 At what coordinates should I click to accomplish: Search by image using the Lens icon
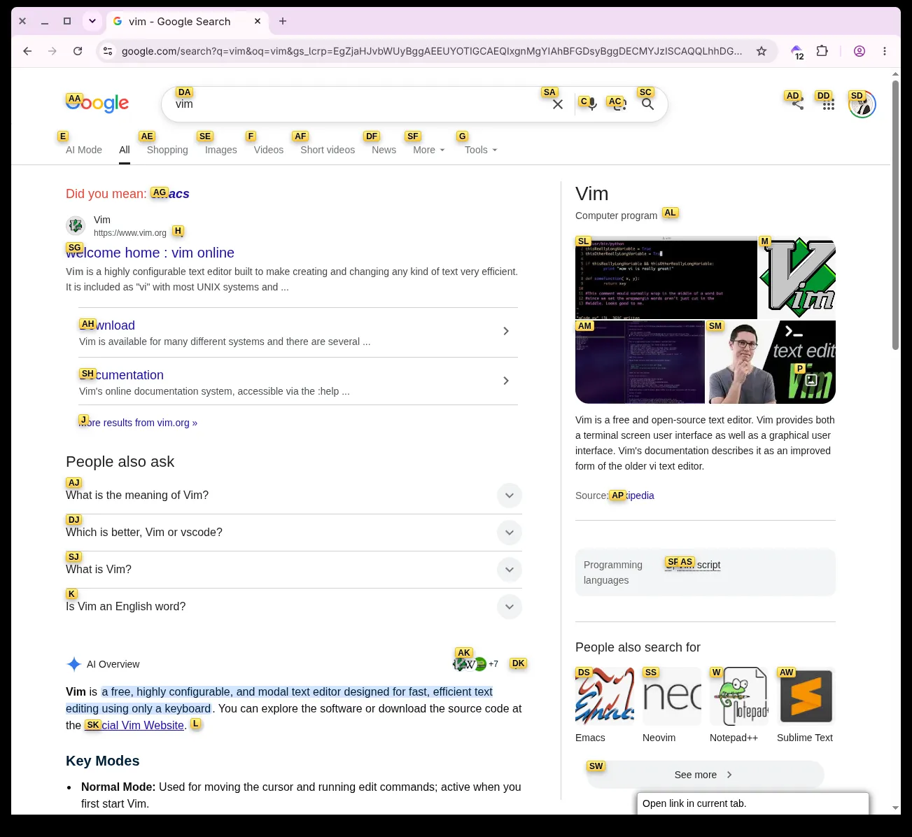coord(619,104)
